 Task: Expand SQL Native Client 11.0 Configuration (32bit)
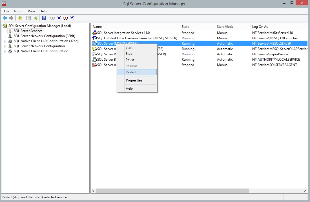click(5, 41)
